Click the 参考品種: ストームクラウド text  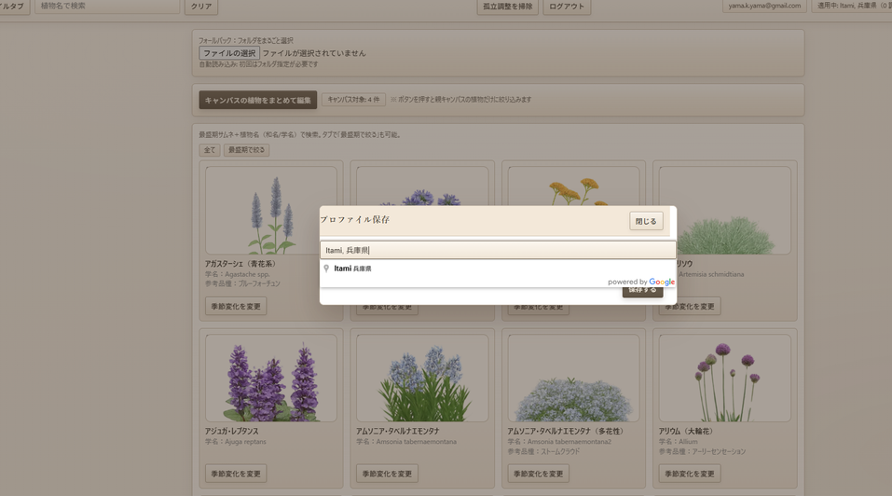click(x=543, y=451)
